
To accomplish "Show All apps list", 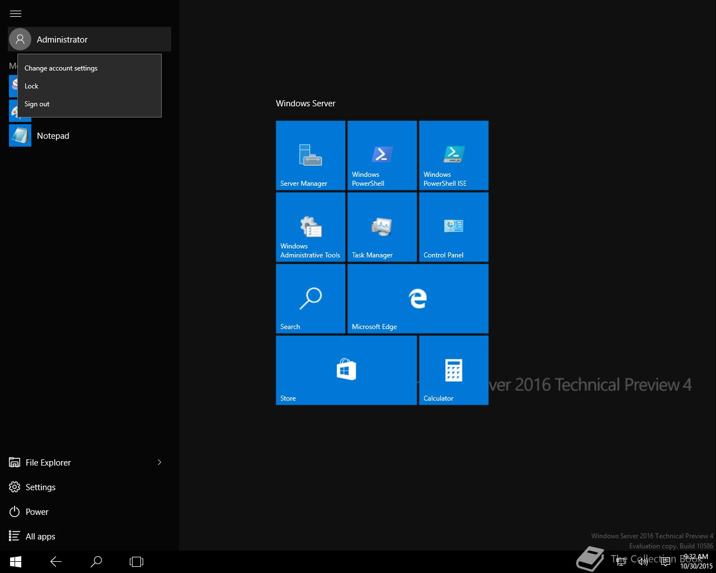I will tap(89, 536).
